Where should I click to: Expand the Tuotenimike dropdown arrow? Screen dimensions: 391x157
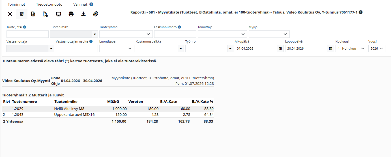[x=94, y=34]
